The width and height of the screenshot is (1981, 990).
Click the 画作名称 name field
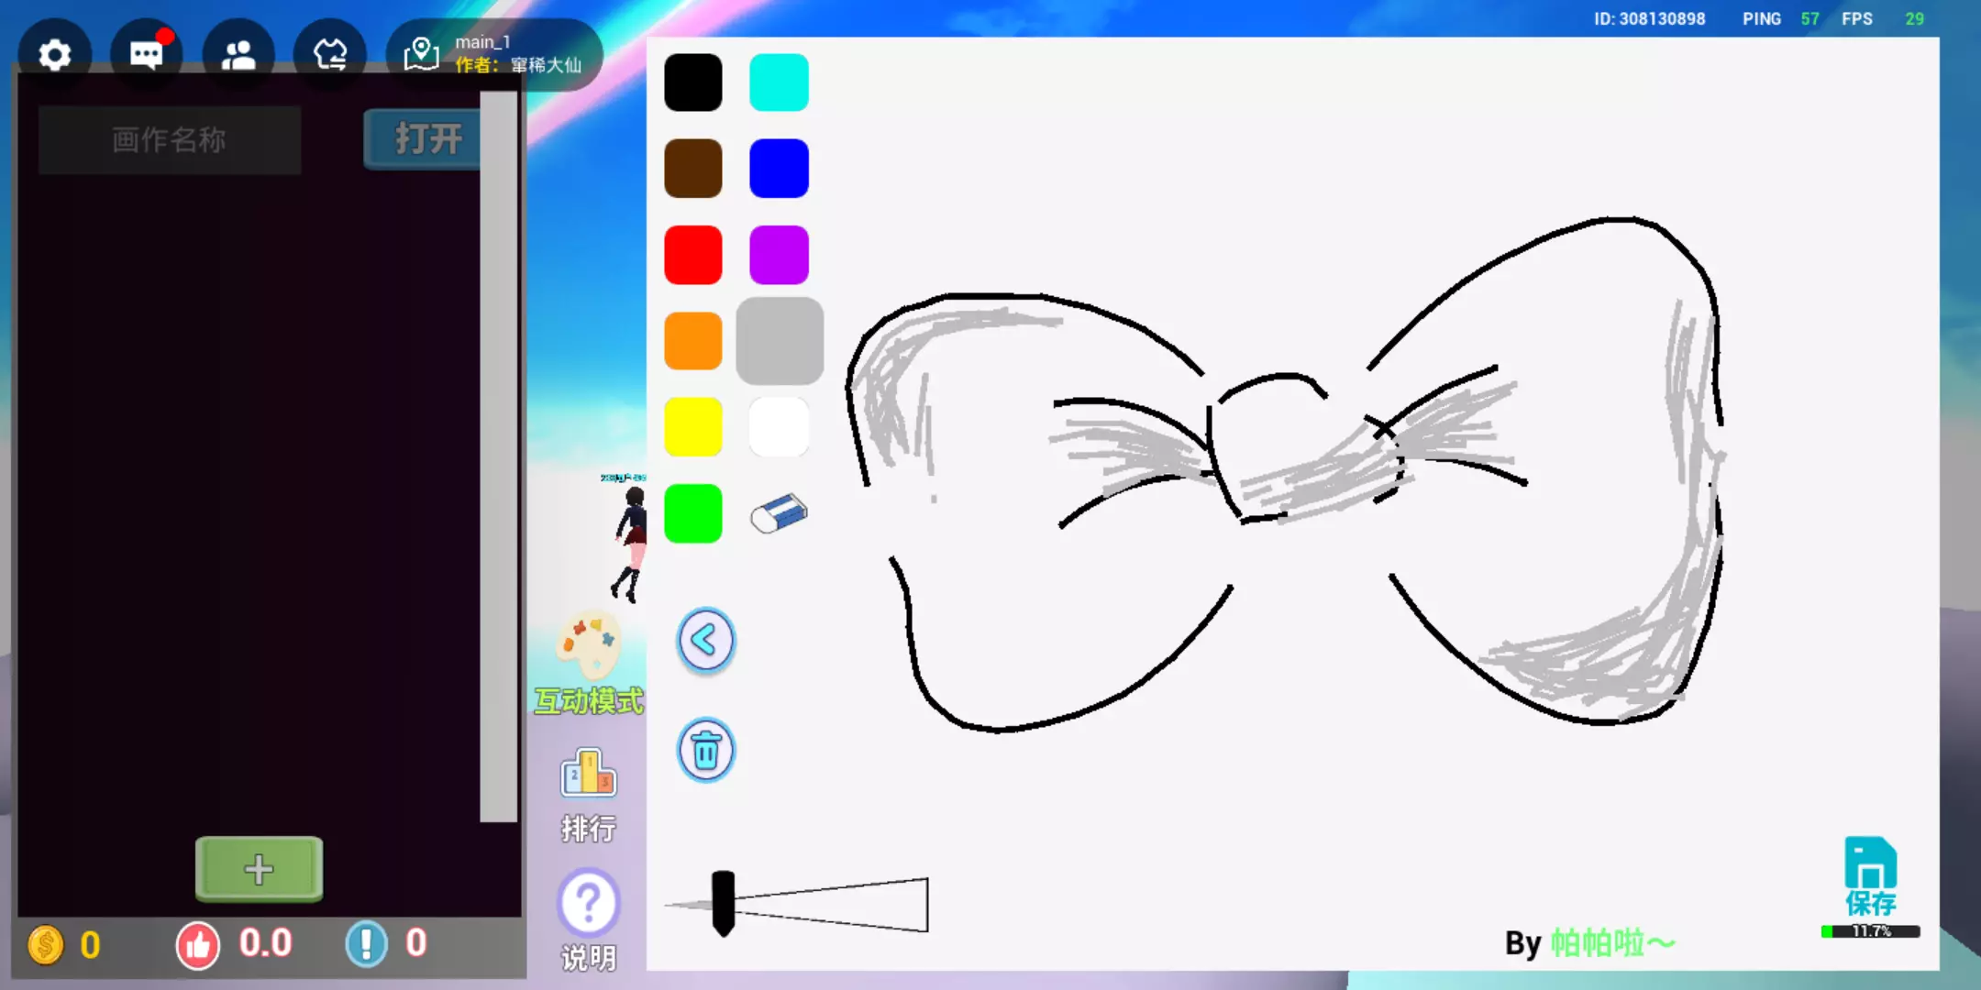click(x=170, y=139)
